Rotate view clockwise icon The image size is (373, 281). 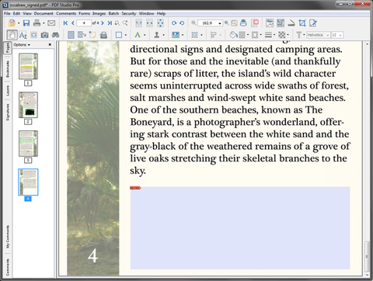174,23
